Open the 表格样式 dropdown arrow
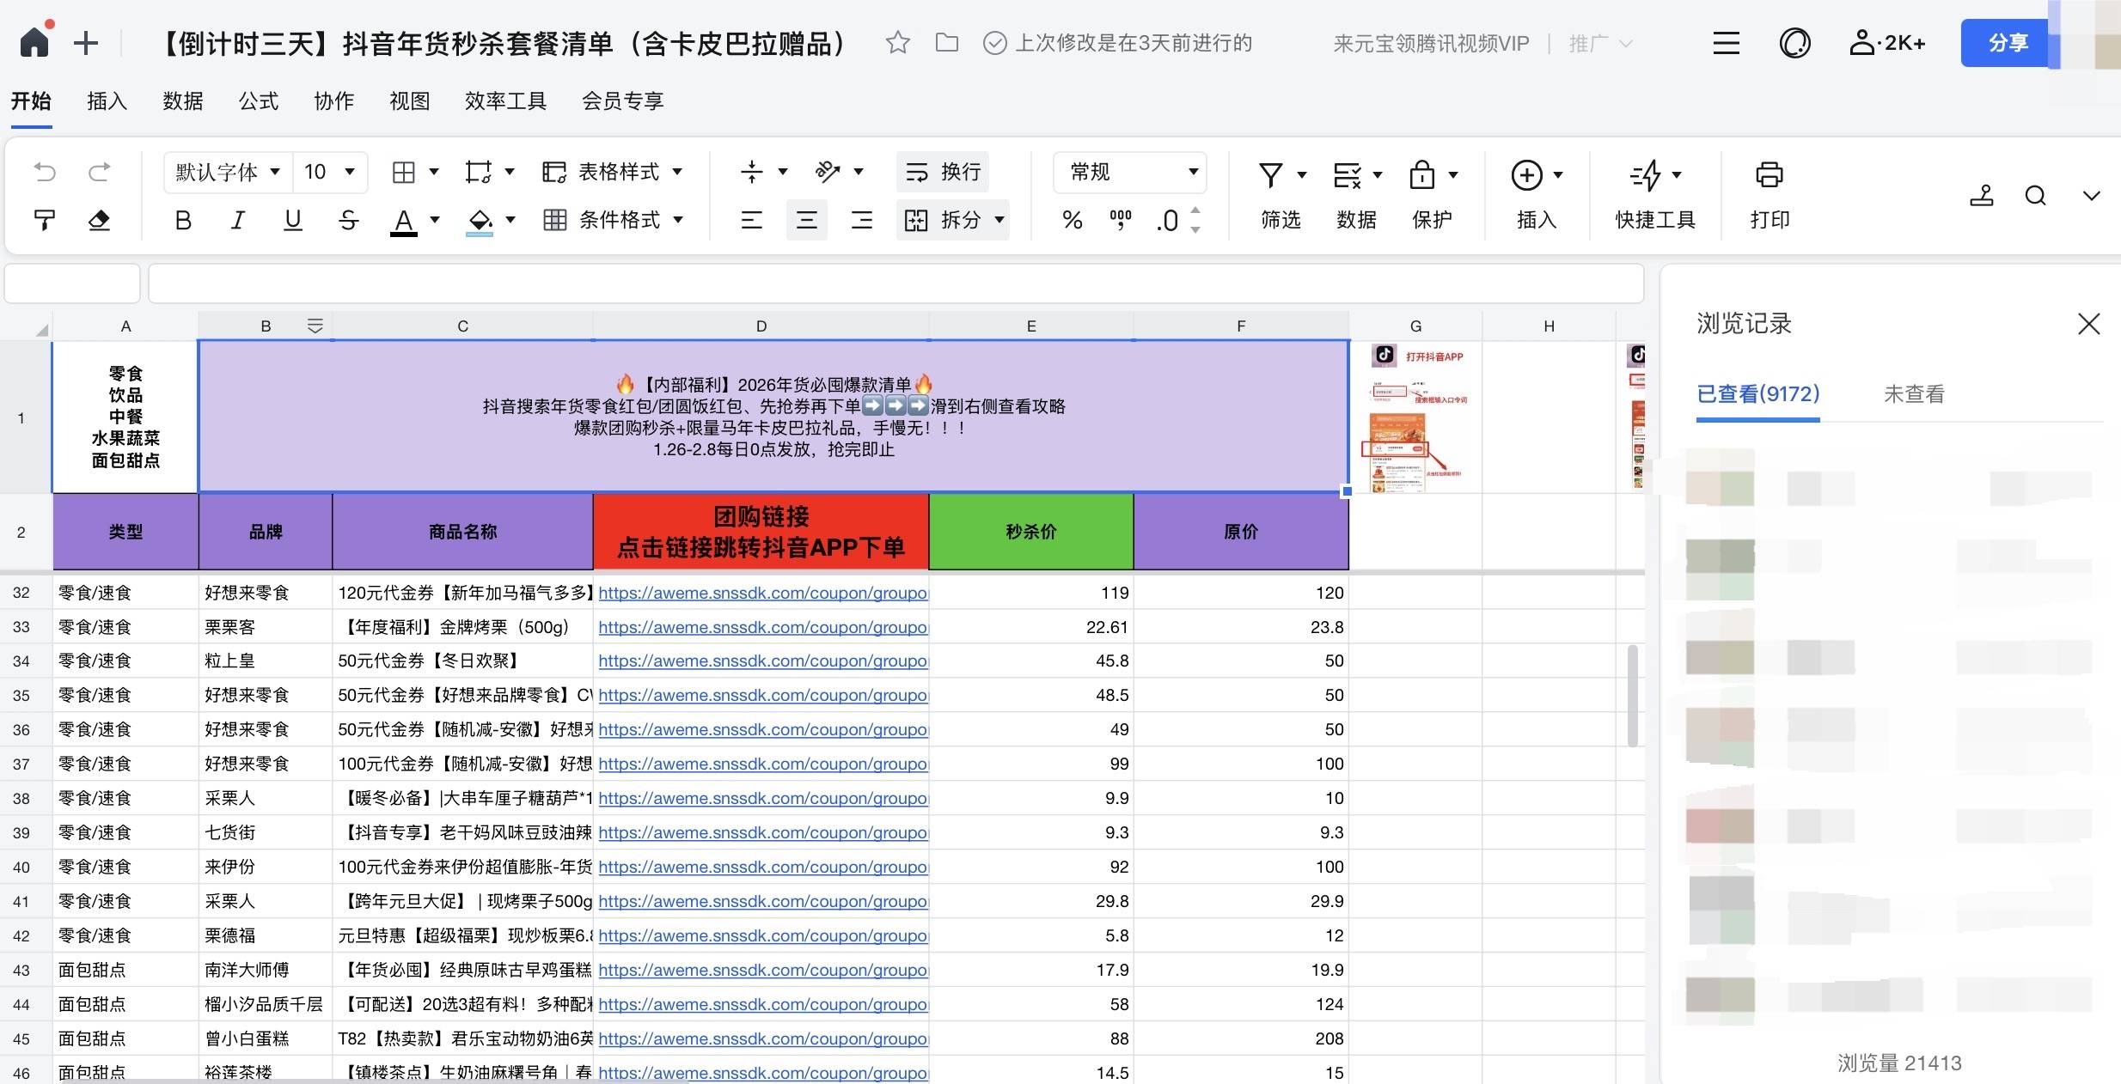Screen dimensions: 2121x1084 point(678,172)
